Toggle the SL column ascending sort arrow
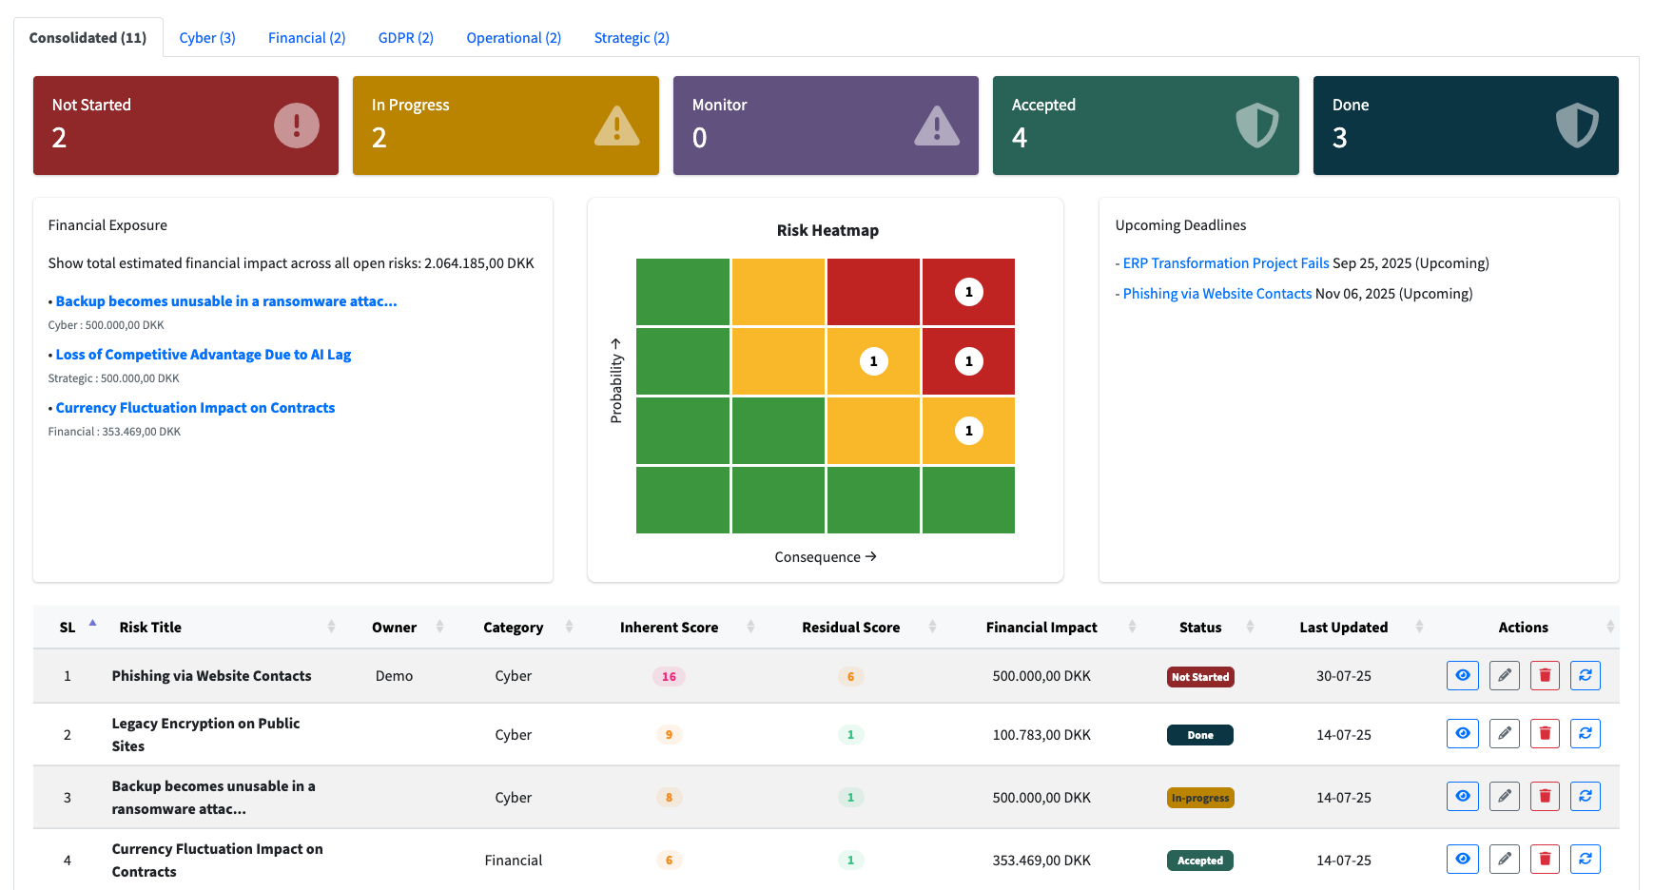The image size is (1654, 890). (92, 620)
